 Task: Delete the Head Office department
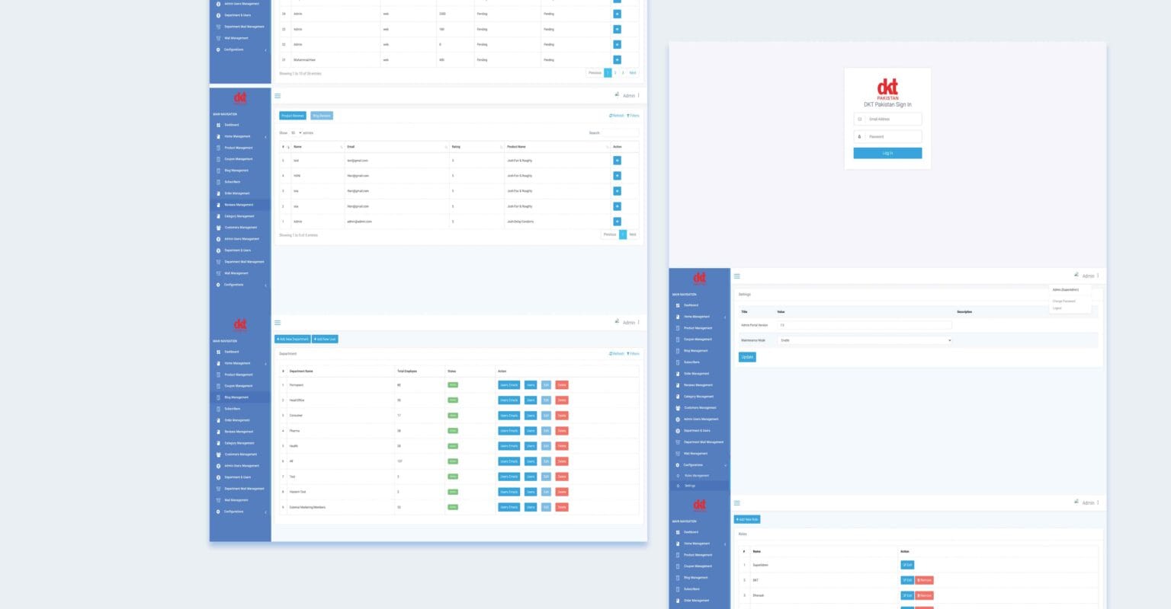point(562,400)
